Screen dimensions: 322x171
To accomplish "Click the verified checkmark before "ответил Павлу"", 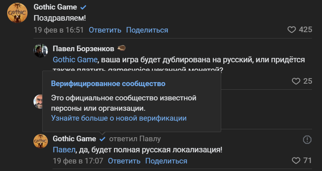I will click(x=102, y=139).
